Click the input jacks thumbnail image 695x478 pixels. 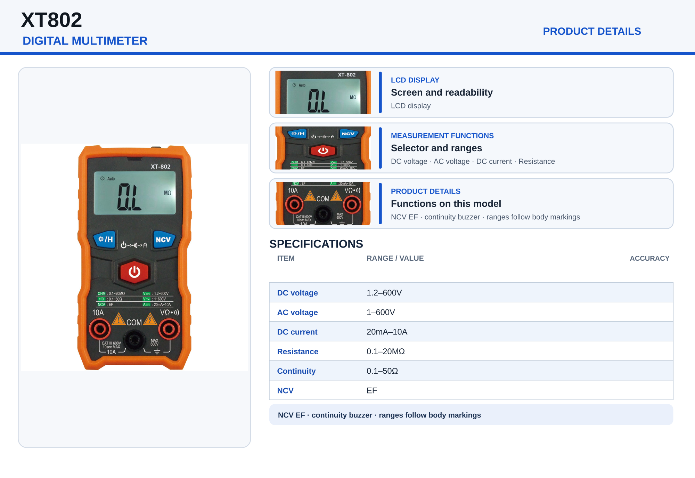click(323, 204)
